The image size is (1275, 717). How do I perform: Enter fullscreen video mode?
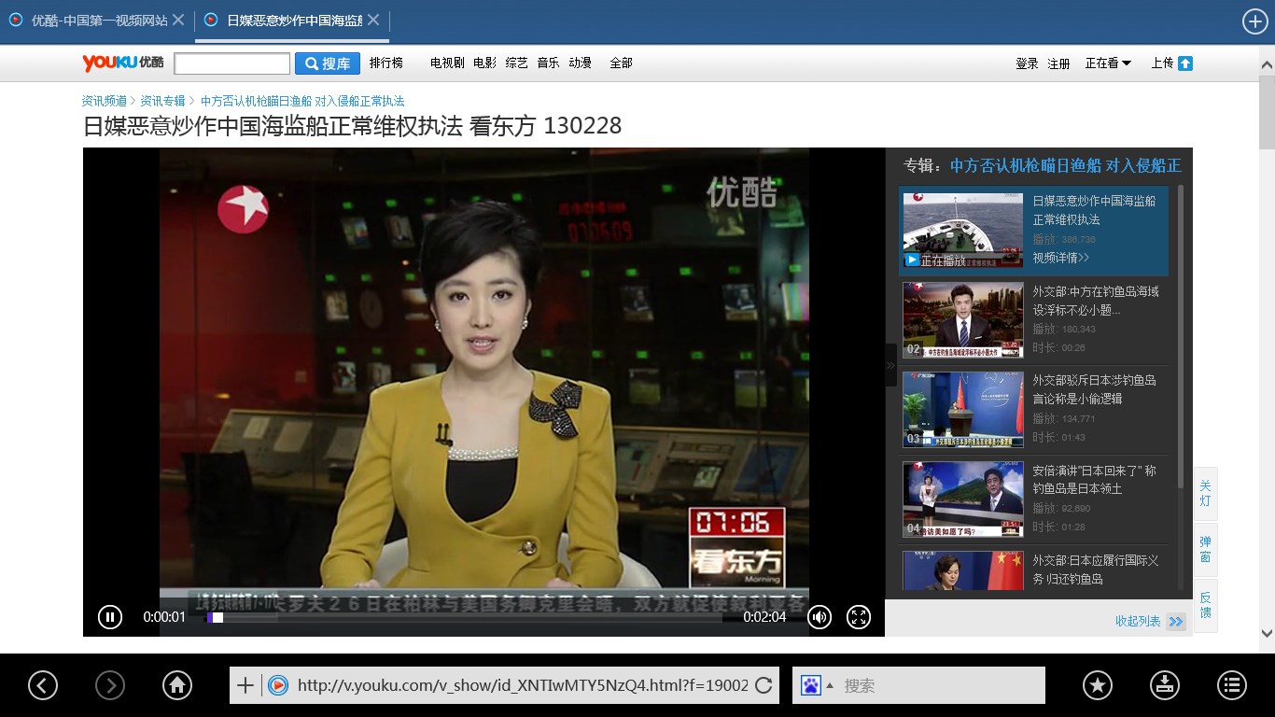[x=859, y=617]
